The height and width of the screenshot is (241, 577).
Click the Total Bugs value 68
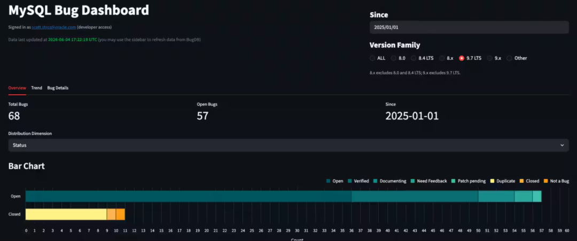14,116
